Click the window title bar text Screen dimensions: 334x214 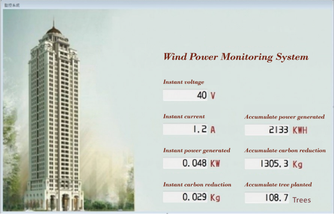(12, 6)
